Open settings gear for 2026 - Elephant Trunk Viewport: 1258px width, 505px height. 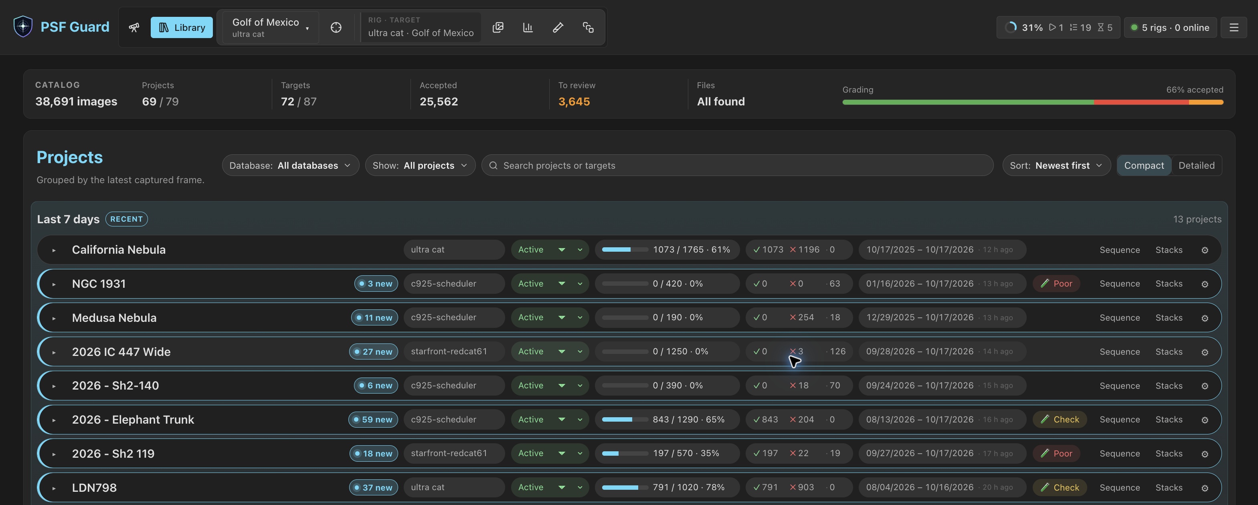1205,420
